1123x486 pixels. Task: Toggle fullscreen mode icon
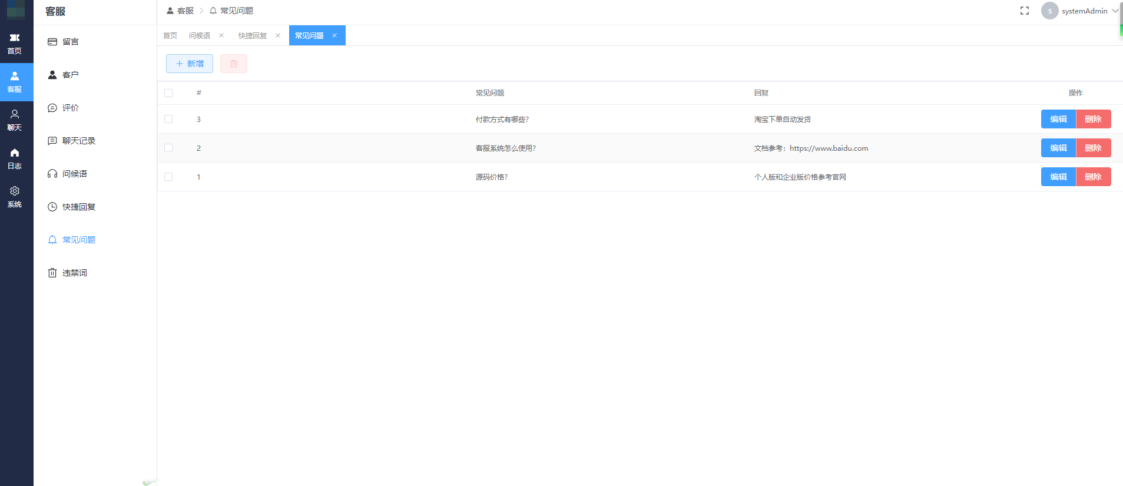click(x=1025, y=11)
